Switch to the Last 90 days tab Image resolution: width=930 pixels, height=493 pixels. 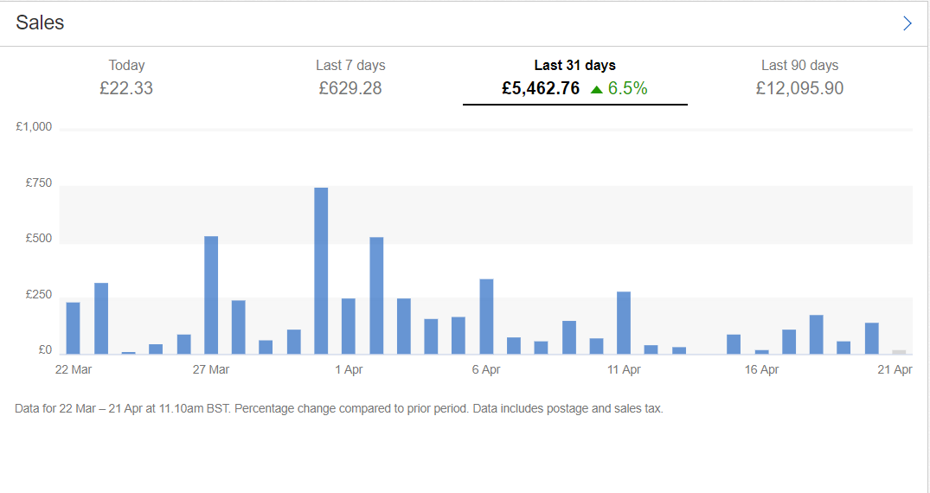[x=799, y=77]
